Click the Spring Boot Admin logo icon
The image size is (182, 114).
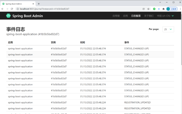click(x=8, y=16)
